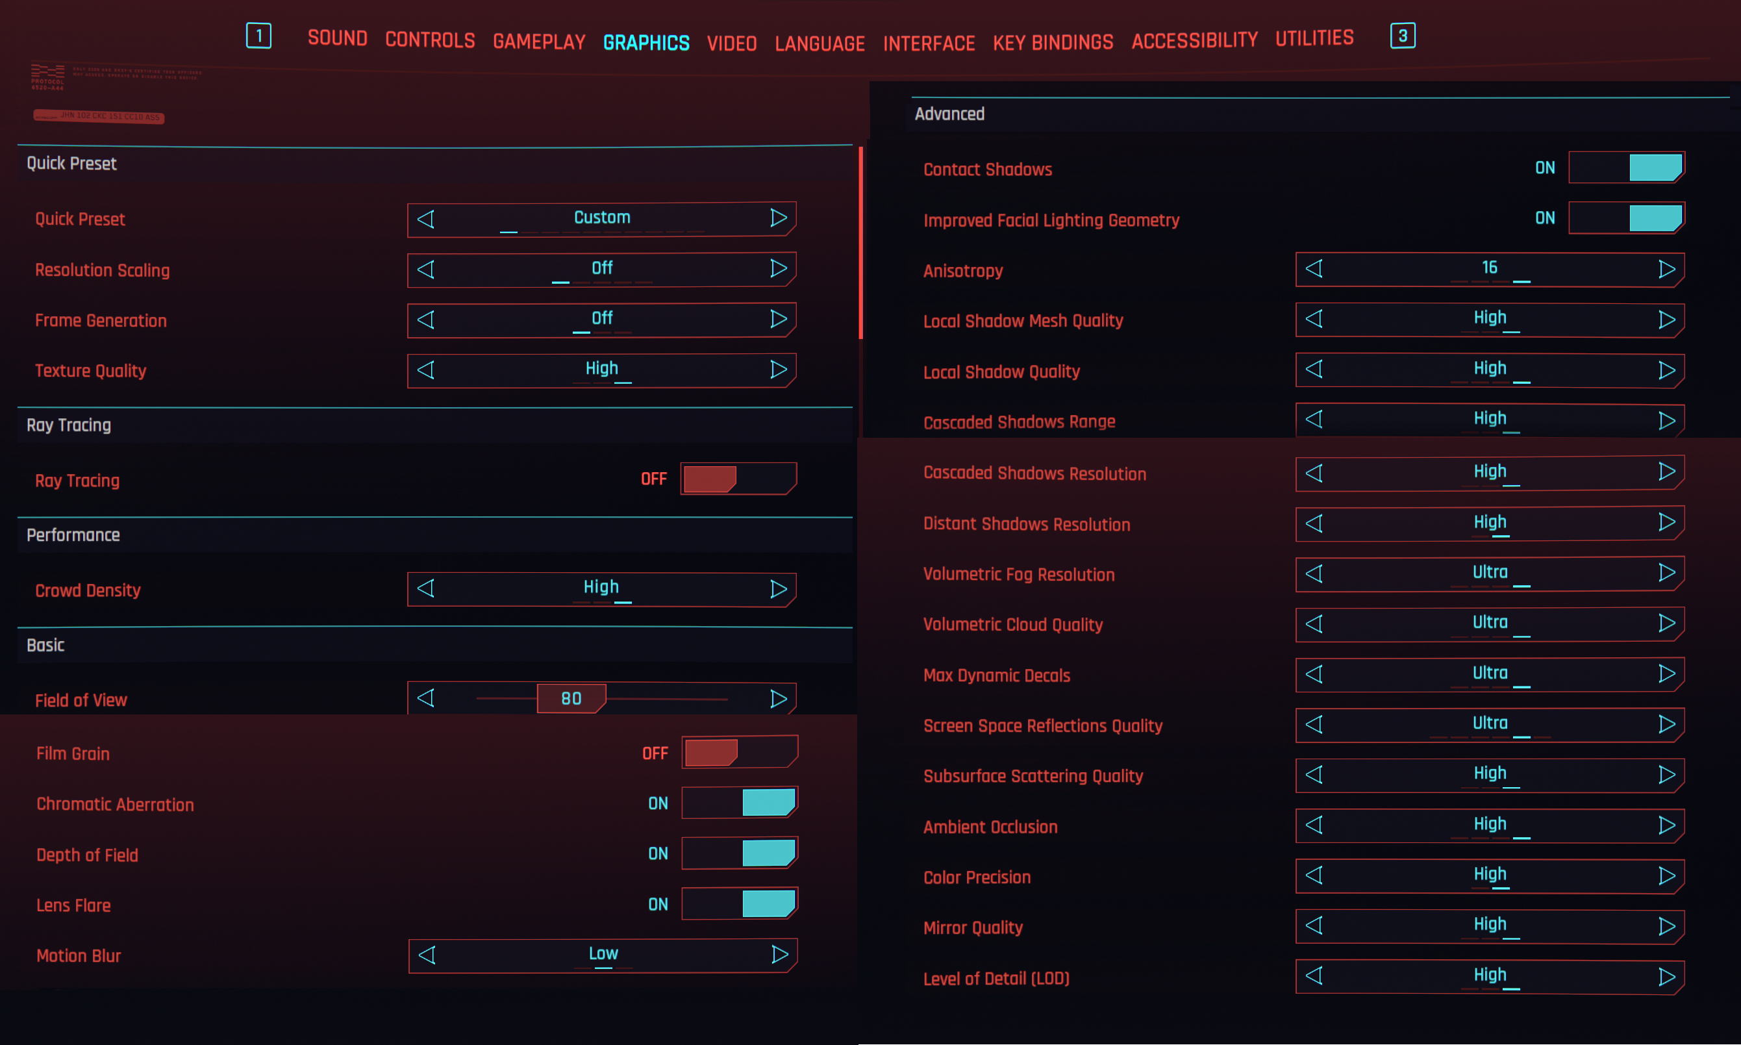Turn on Film Grain switch

739,753
